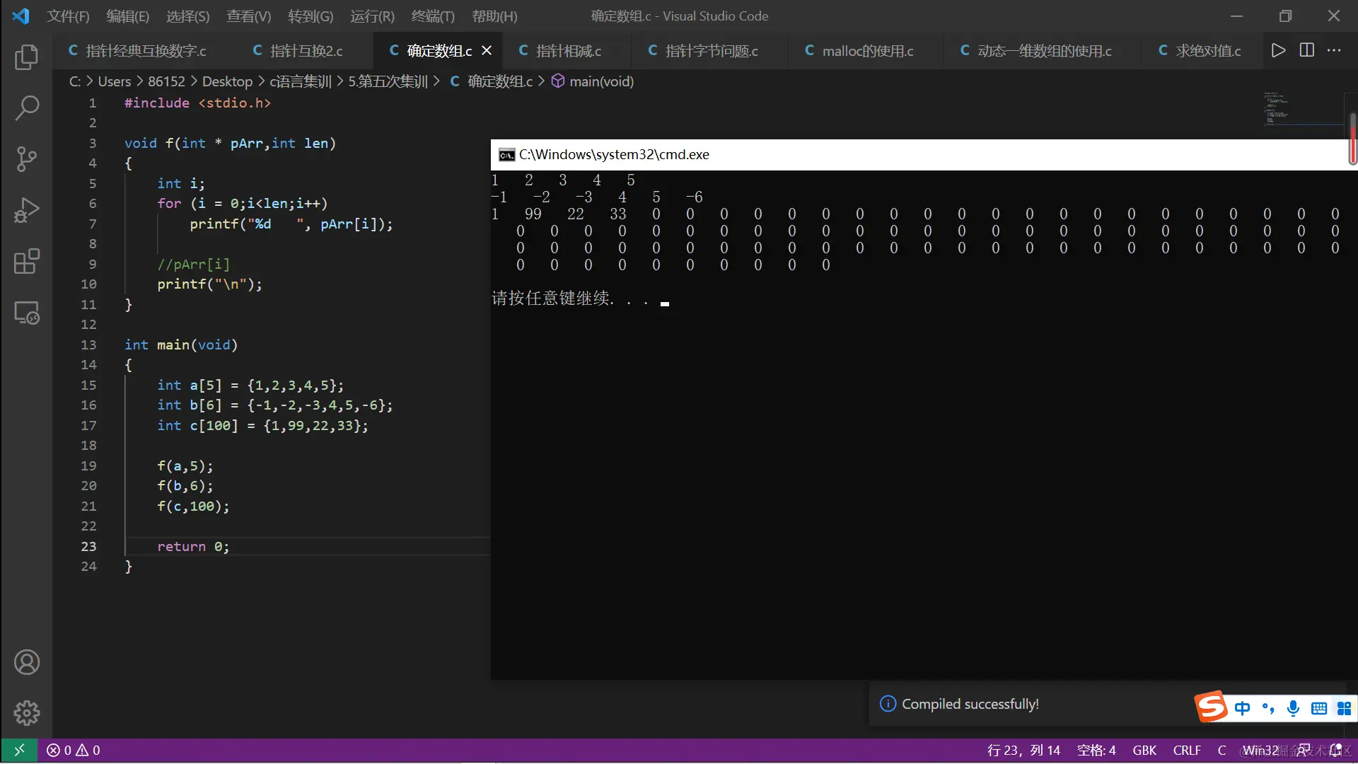Open the Run and Debug view

click(x=26, y=210)
